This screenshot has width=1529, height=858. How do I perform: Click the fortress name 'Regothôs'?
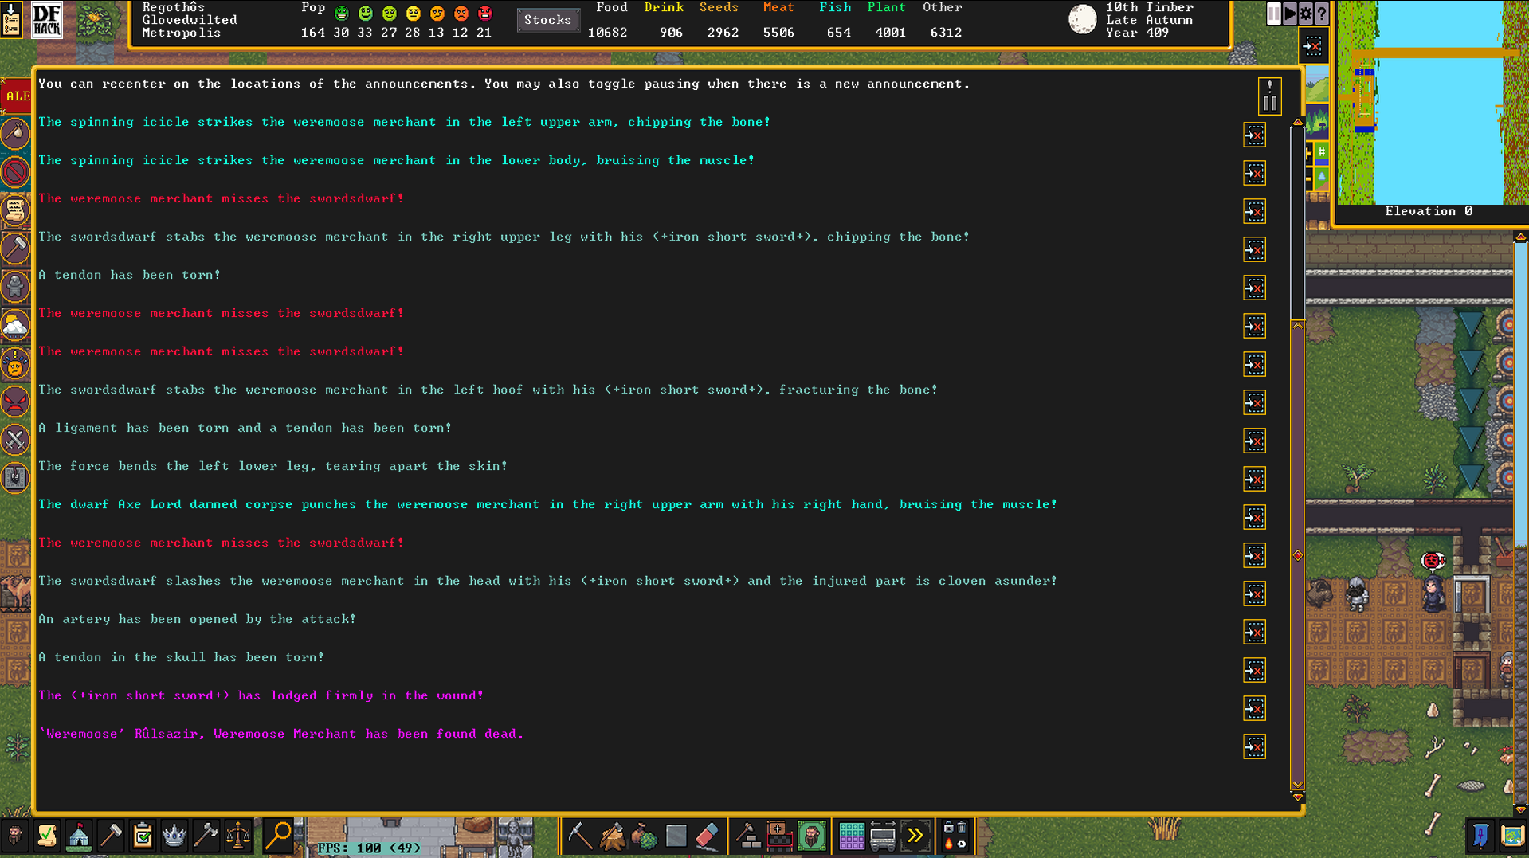tap(173, 7)
